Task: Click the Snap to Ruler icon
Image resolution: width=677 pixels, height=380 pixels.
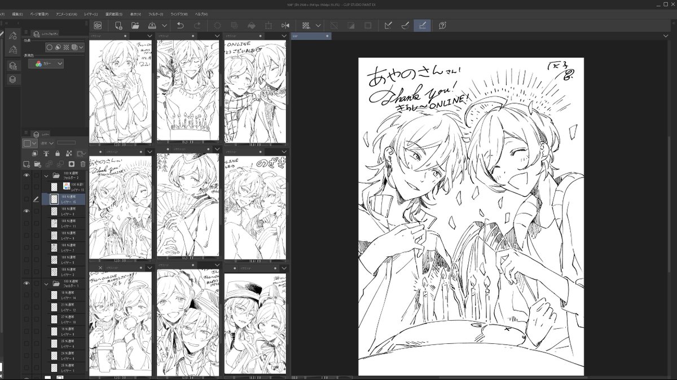Action: pos(388,25)
